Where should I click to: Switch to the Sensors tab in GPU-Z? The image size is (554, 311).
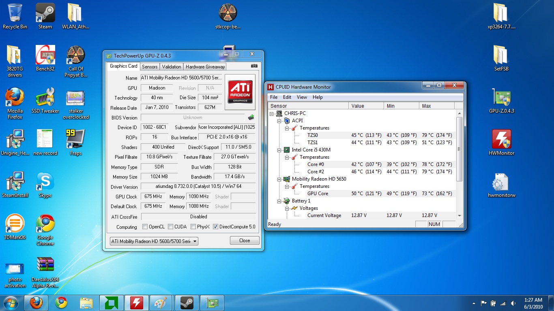pyautogui.click(x=150, y=67)
